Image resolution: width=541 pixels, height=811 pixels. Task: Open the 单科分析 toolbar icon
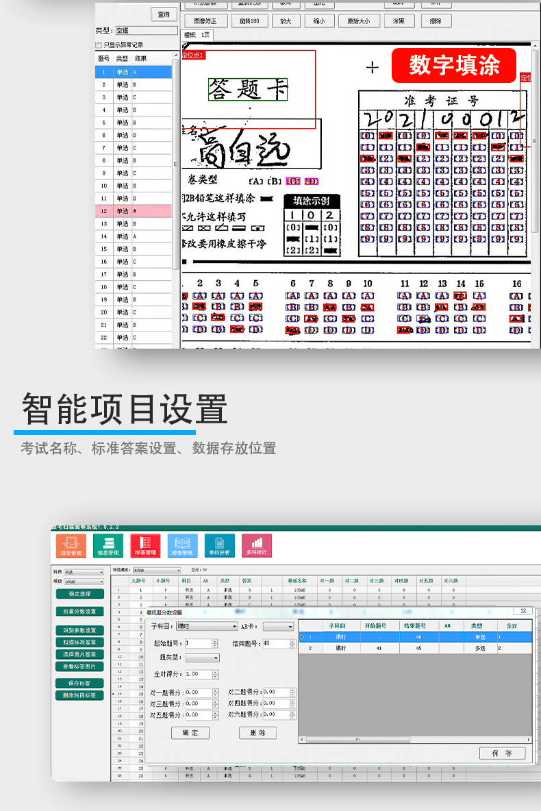(x=219, y=545)
